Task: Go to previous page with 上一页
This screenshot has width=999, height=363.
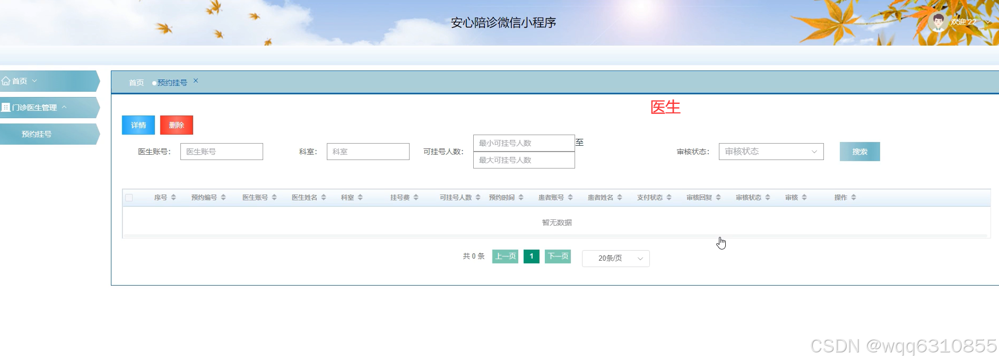Action: click(x=505, y=256)
